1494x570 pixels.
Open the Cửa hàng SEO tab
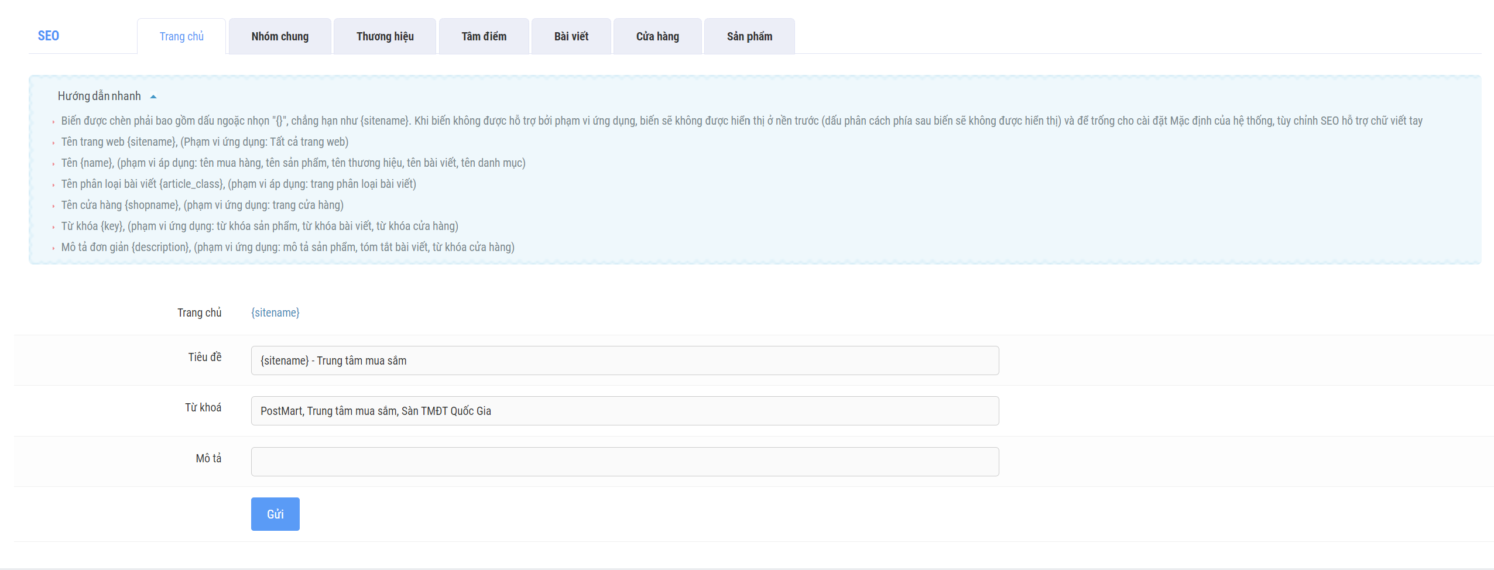[657, 36]
